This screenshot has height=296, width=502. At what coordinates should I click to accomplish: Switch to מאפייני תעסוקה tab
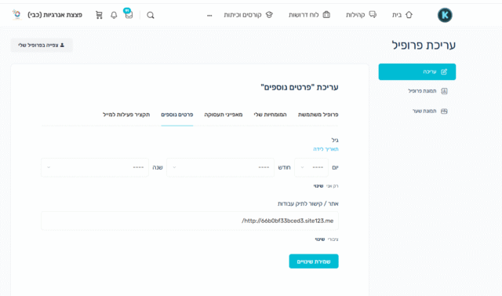pos(224,115)
